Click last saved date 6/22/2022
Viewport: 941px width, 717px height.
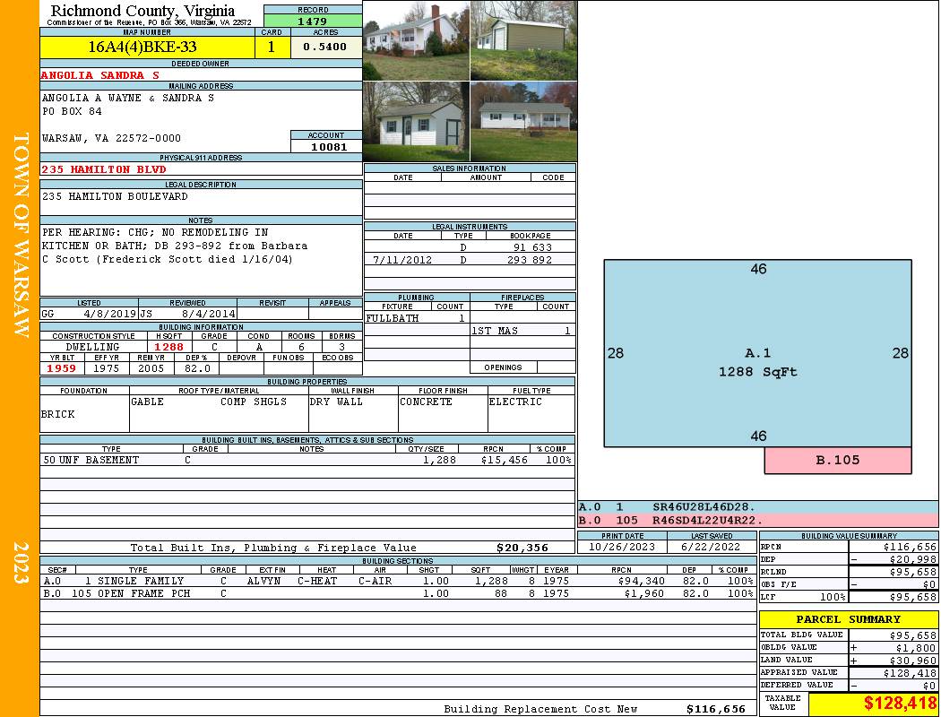coord(712,547)
